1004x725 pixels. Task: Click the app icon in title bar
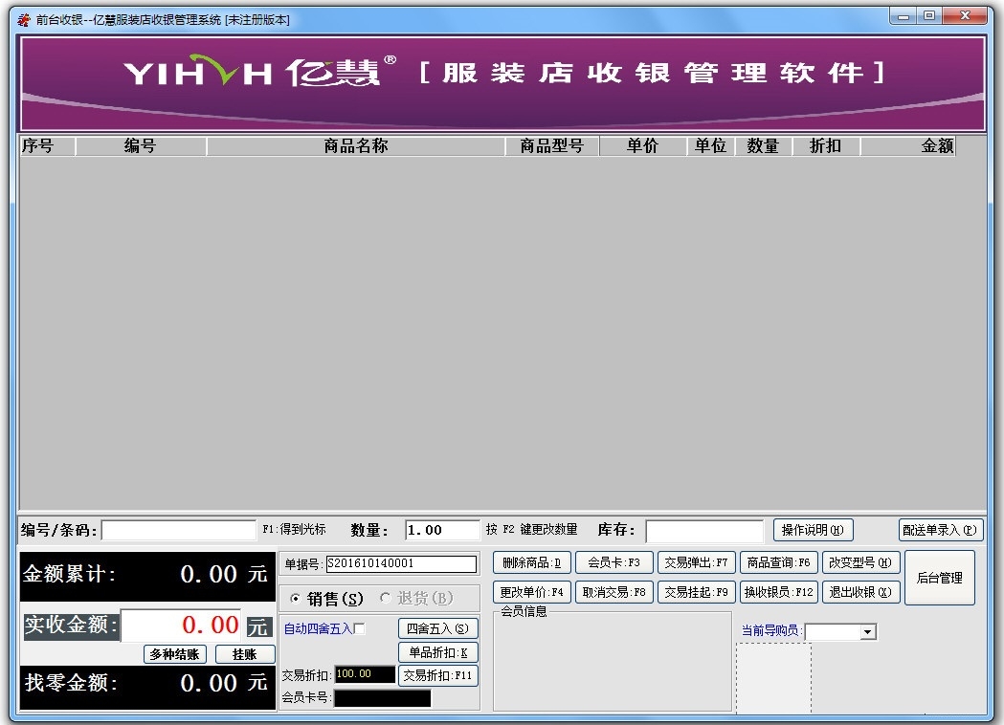pos(24,20)
